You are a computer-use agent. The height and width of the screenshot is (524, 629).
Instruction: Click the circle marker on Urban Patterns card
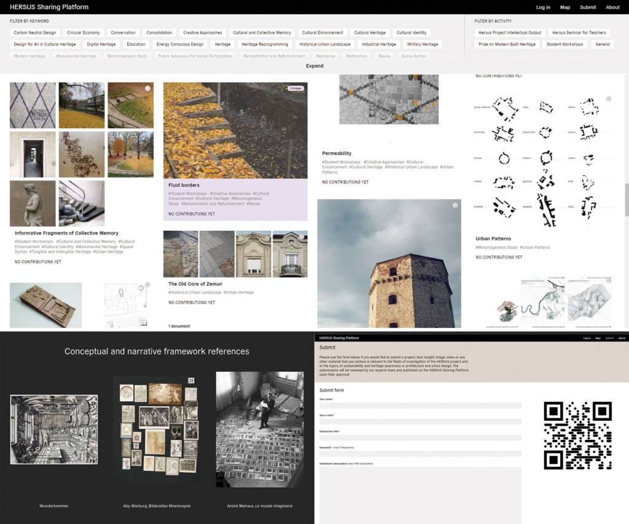click(609, 99)
